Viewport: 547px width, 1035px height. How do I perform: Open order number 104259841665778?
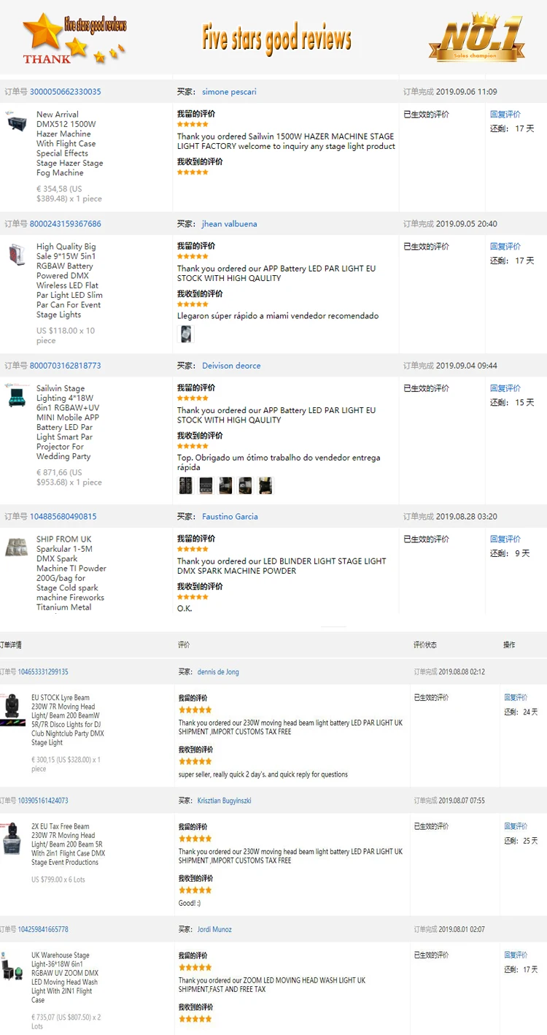43,929
